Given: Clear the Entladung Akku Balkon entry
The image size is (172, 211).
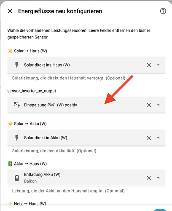Looking at the screenshot, I should pos(149,178).
